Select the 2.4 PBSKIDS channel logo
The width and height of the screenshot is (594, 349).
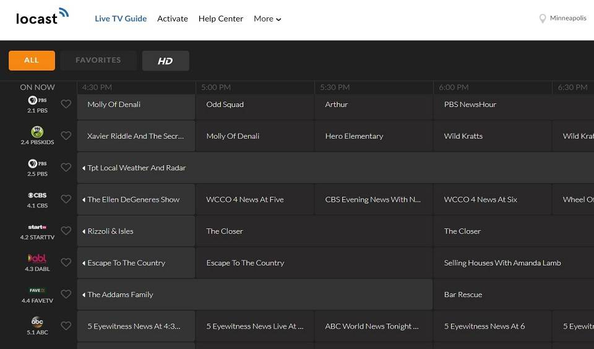coord(37,132)
